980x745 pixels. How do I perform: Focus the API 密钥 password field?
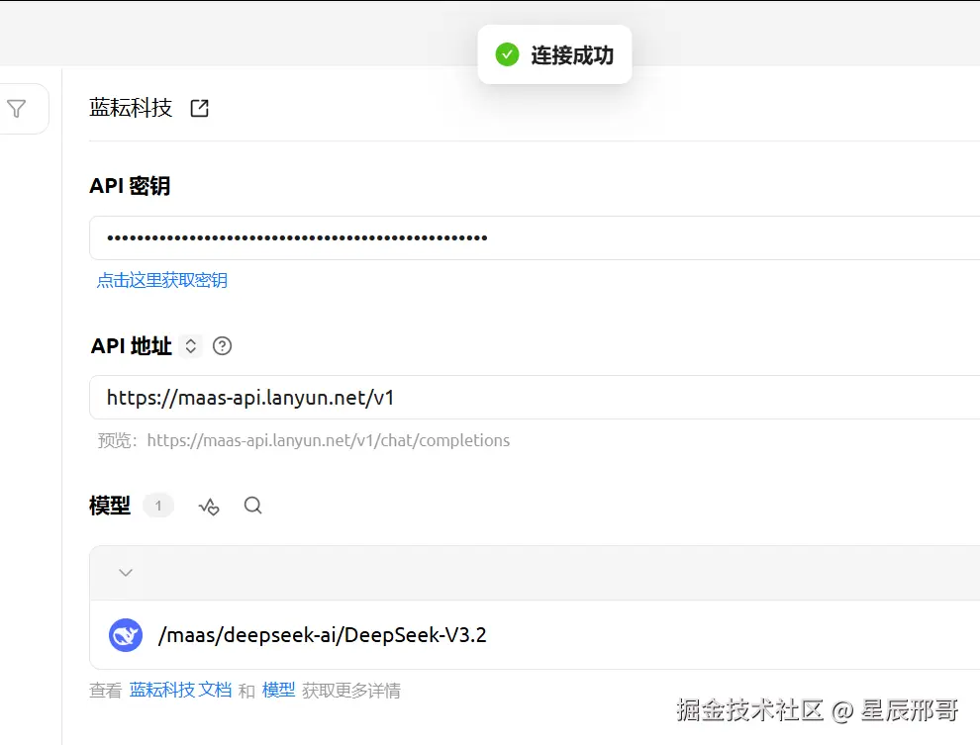(x=535, y=237)
